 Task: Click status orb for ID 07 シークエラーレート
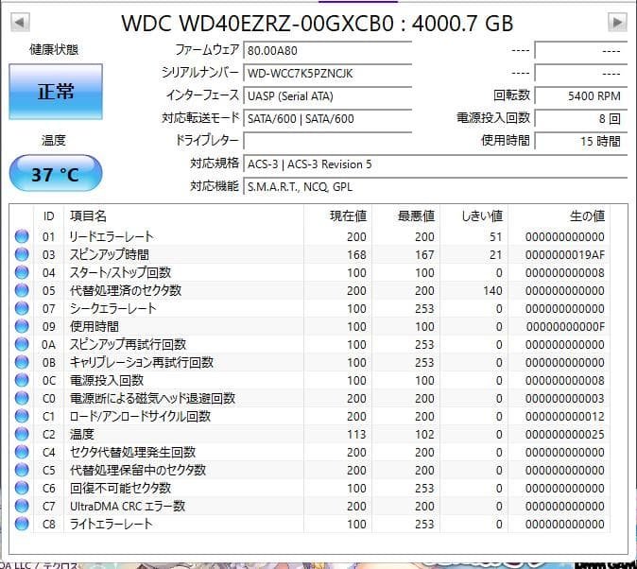22,308
